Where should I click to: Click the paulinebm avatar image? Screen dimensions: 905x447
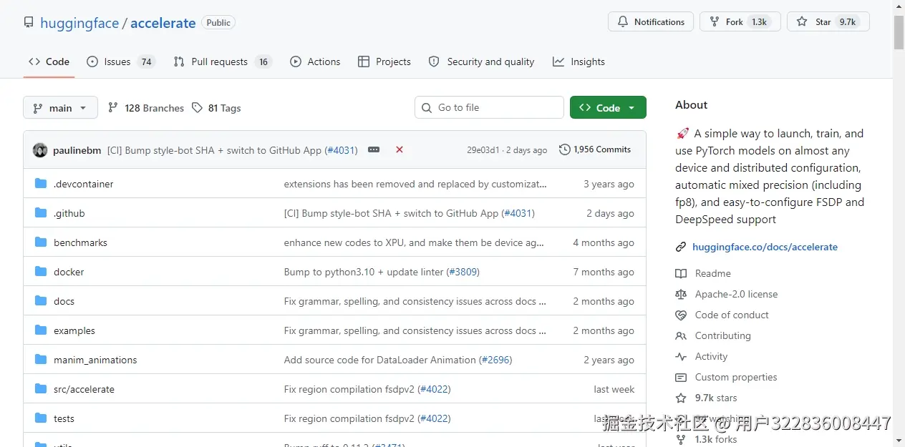pyautogui.click(x=40, y=150)
